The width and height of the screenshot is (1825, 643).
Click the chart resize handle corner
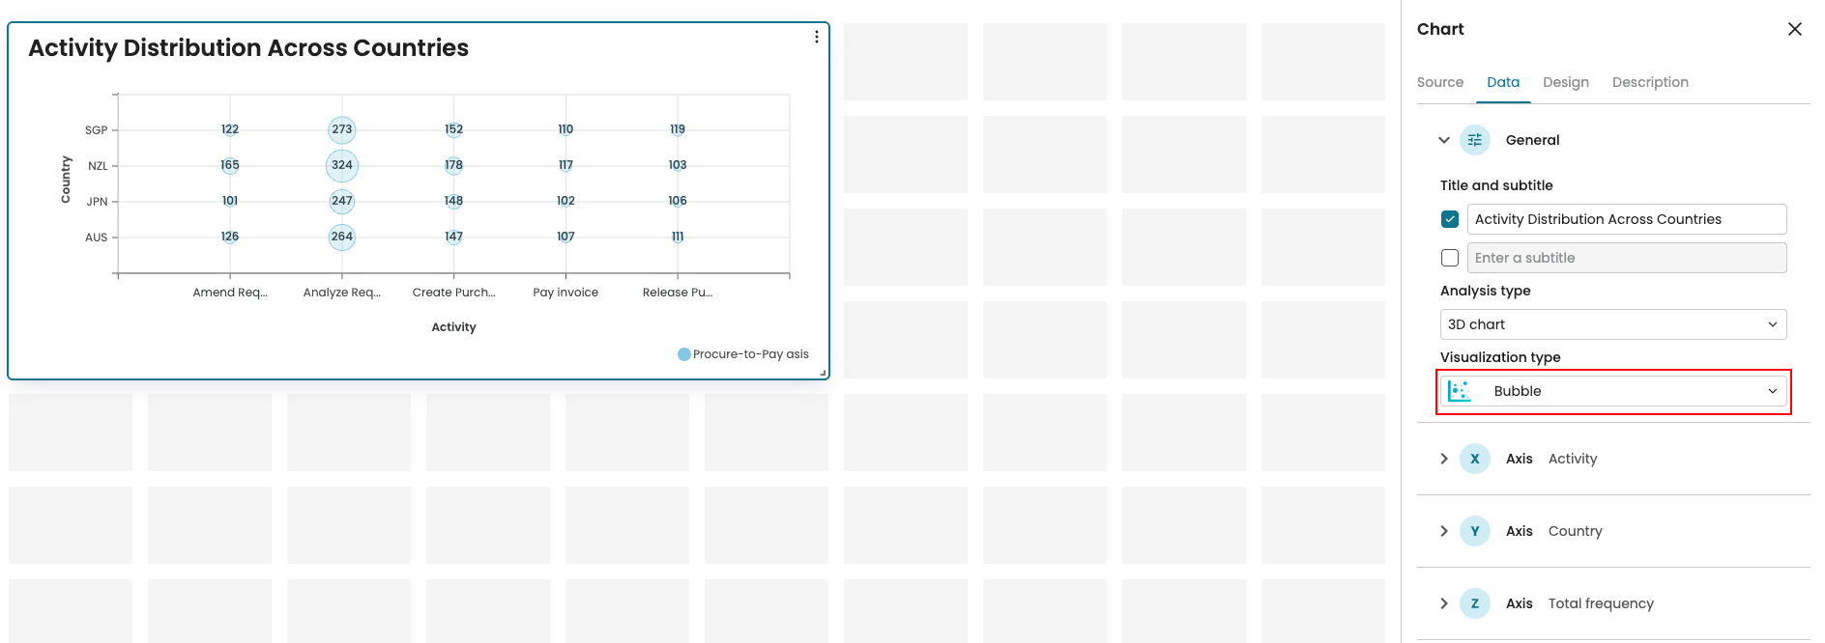point(823,373)
